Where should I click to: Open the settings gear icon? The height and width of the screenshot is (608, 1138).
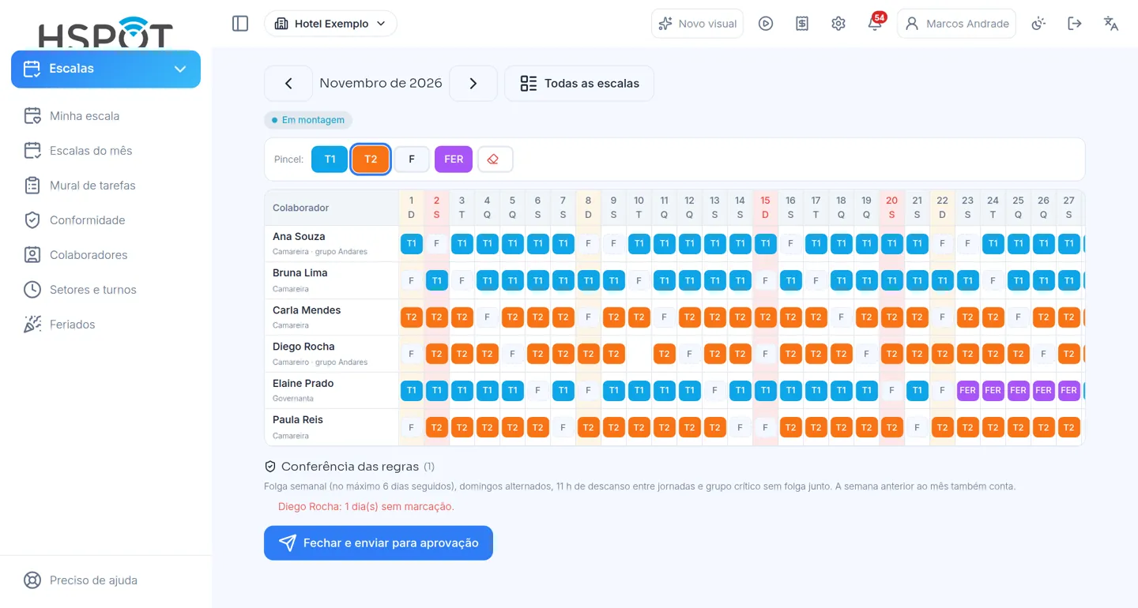[838, 24]
